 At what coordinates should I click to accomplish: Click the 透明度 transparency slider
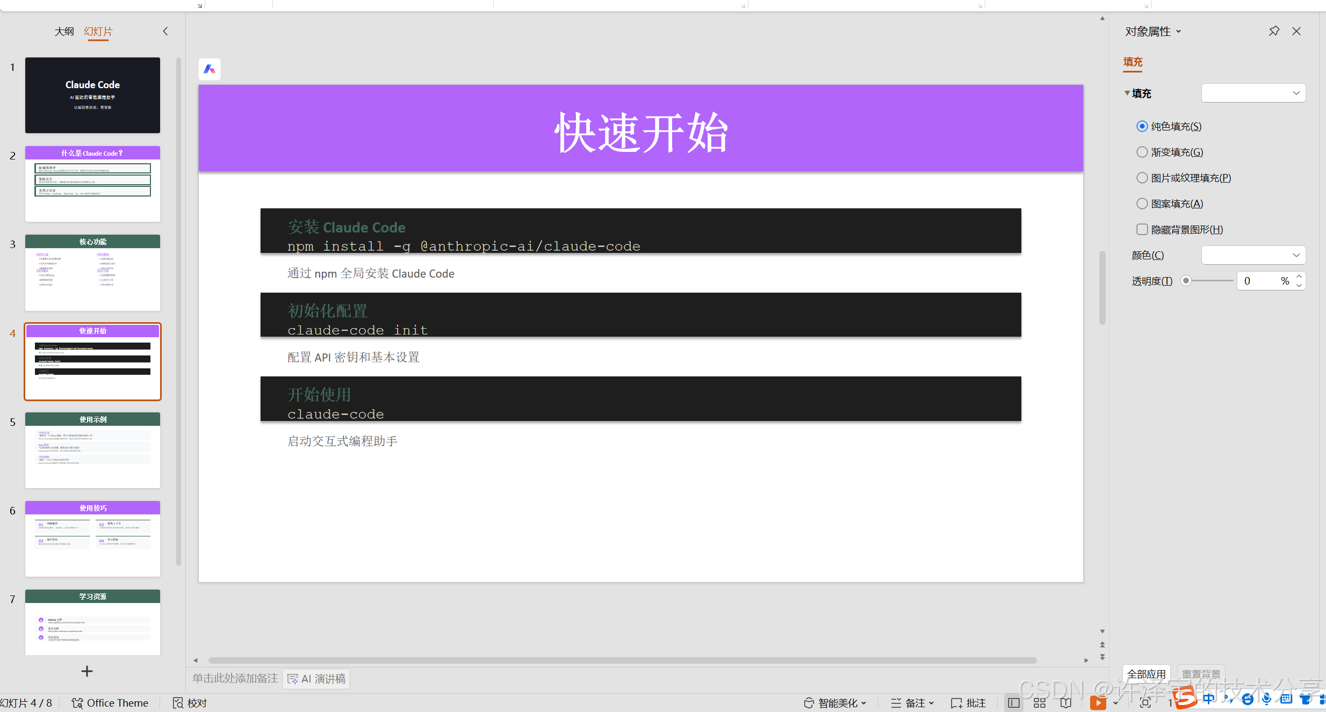(x=1209, y=281)
